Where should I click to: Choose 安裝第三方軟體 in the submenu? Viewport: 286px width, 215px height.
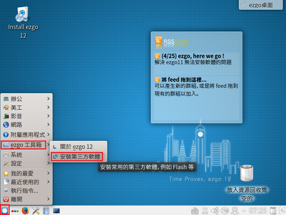(x=78, y=157)
